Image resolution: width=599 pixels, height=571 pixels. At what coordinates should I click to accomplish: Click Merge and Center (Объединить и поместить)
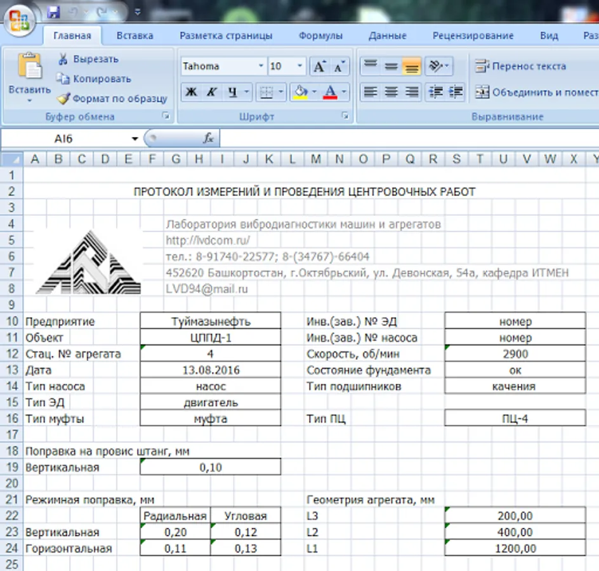point(536,93)
